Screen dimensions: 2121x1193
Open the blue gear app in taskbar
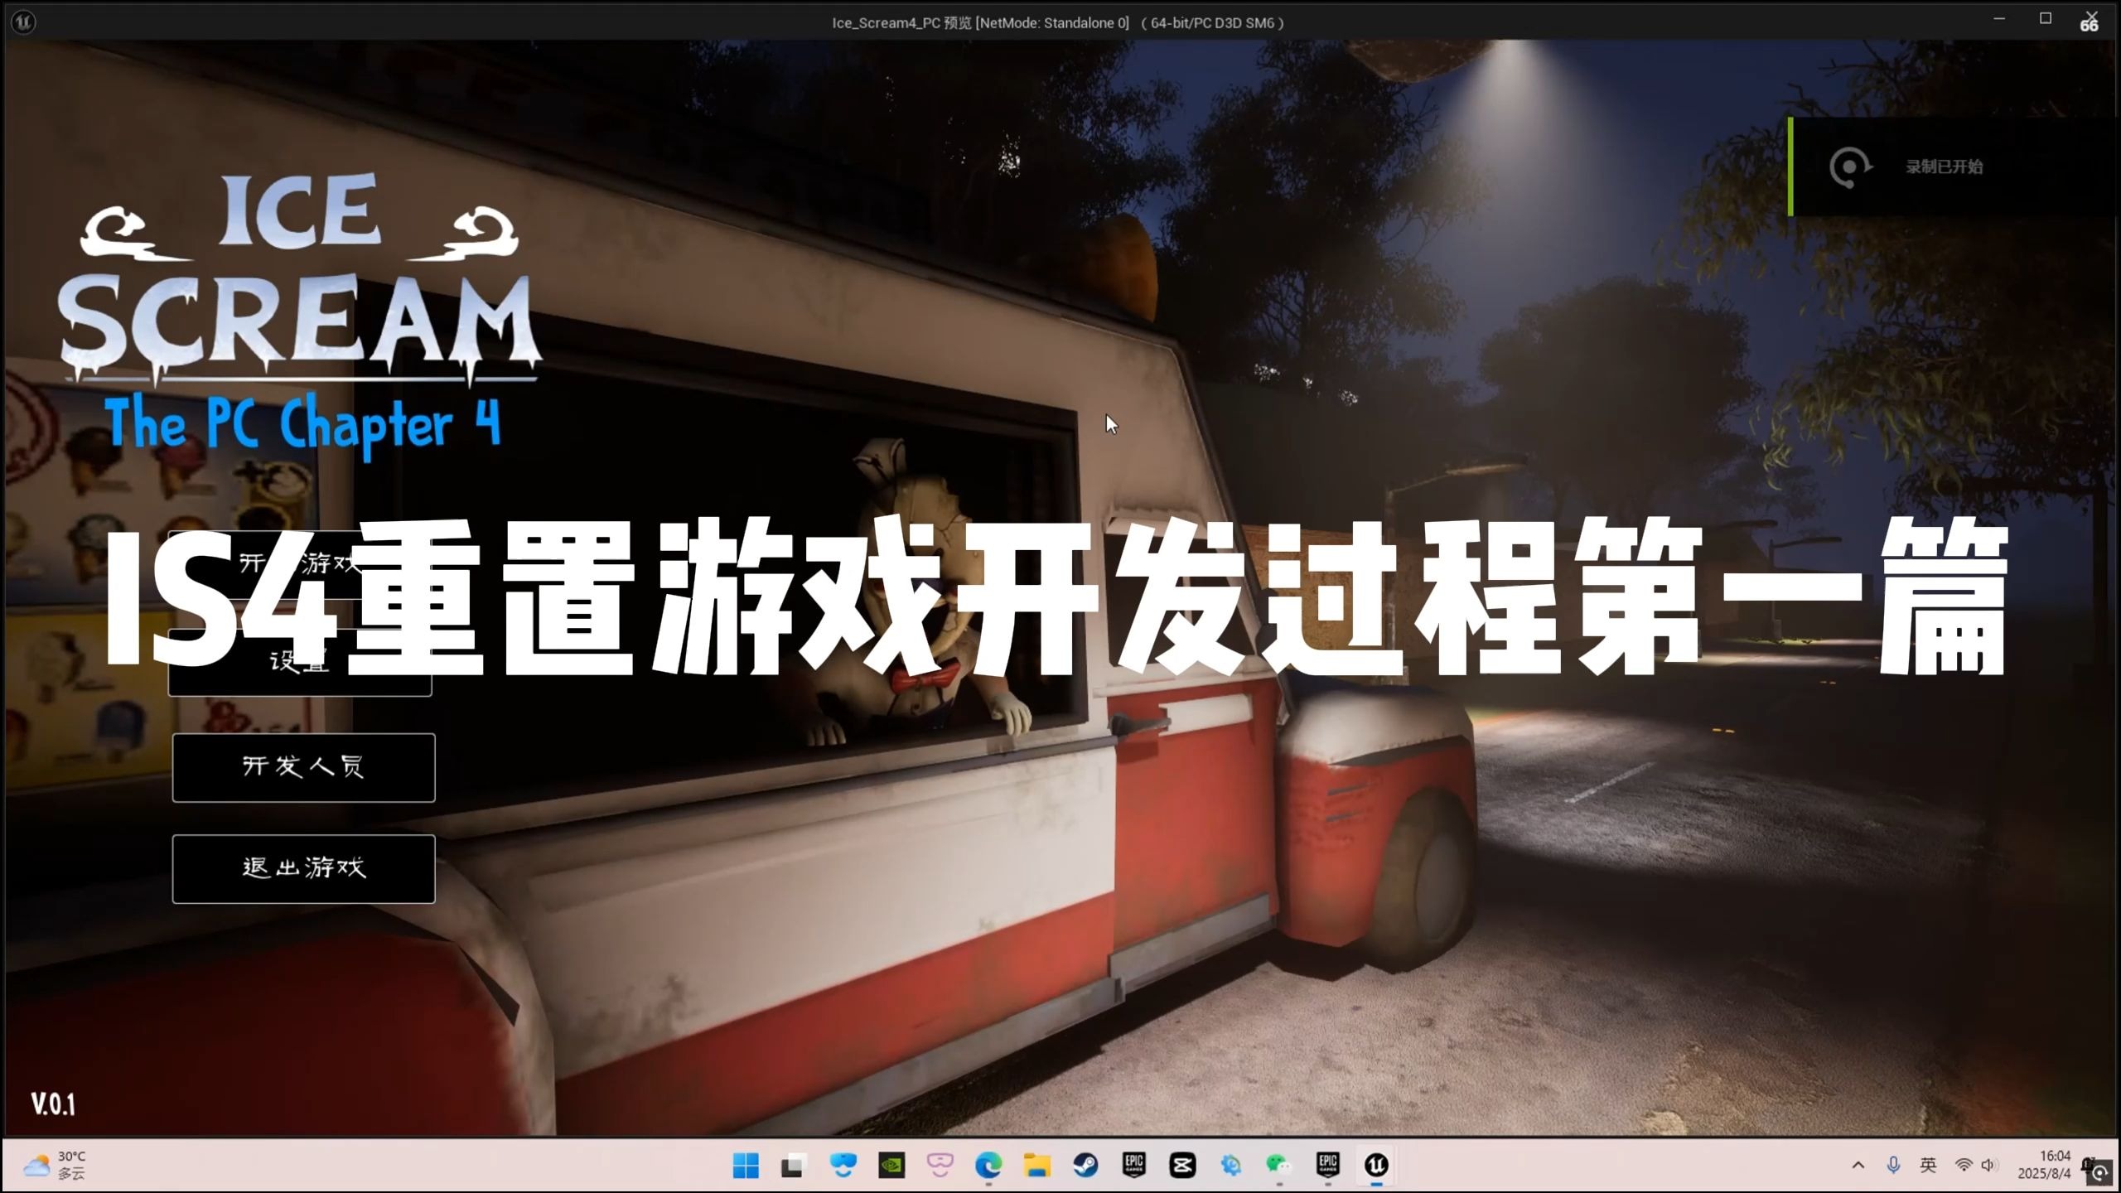click(1230, 1166)
